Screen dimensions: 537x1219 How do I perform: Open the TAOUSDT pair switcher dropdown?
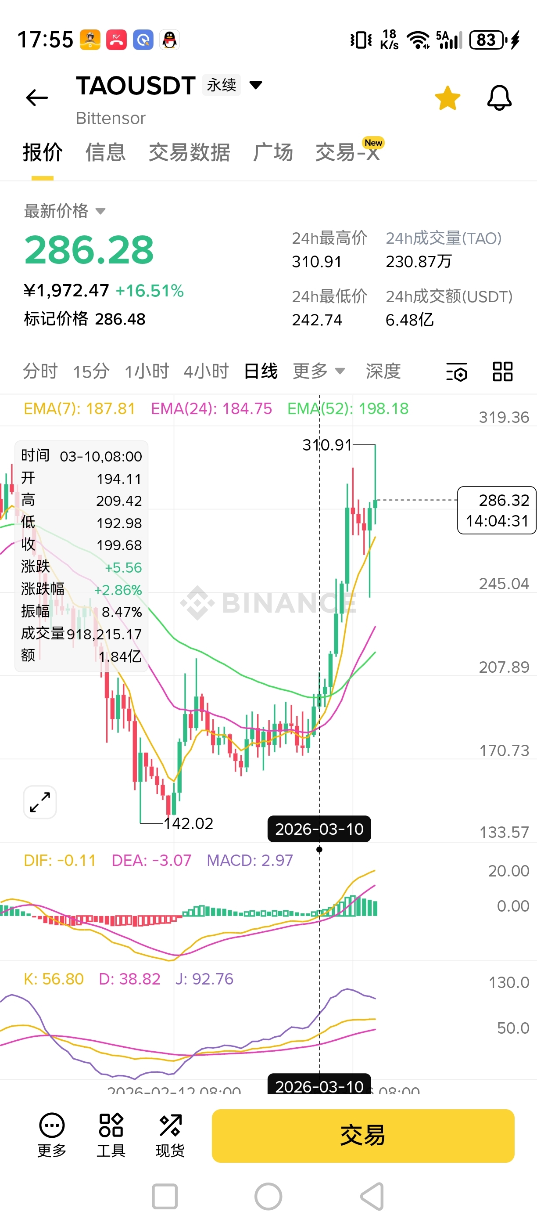coord(256,85)
